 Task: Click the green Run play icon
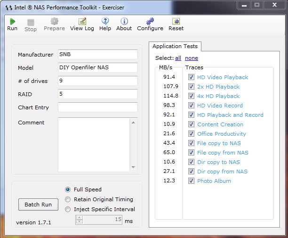pyautogui.click(x=12, y=22)
